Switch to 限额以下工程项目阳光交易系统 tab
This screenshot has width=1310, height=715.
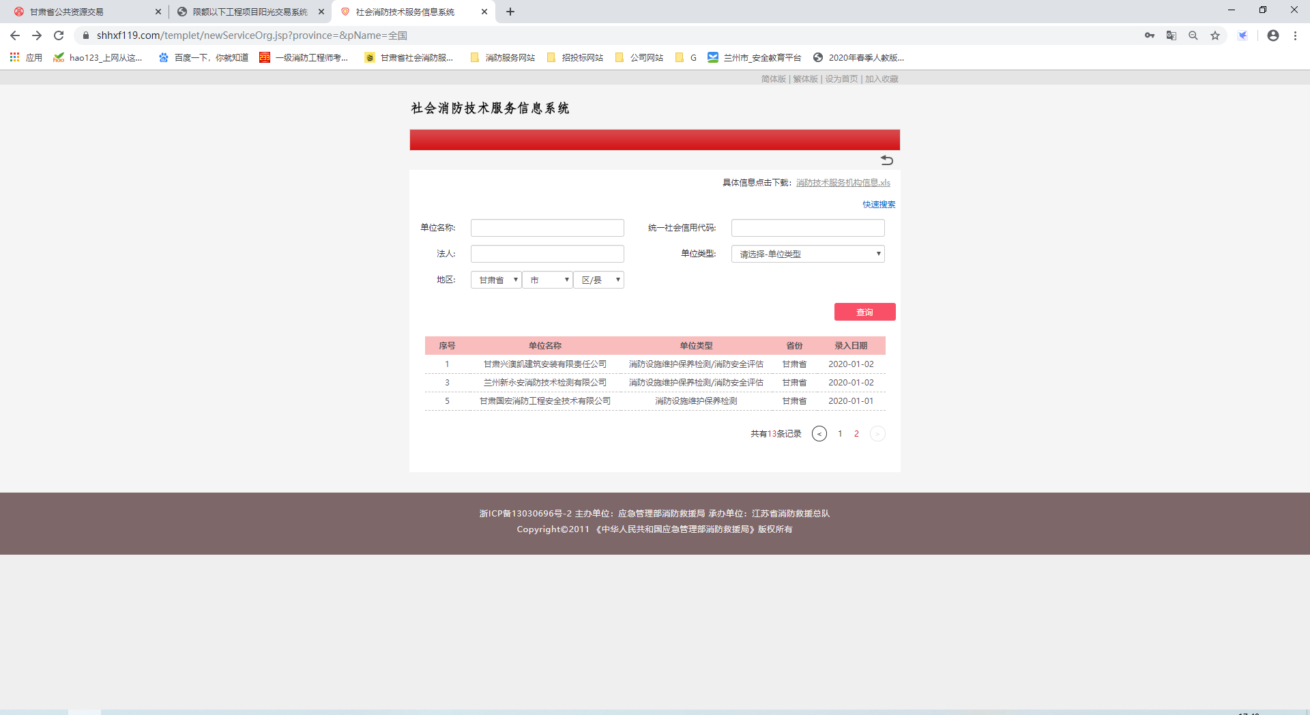250,12
